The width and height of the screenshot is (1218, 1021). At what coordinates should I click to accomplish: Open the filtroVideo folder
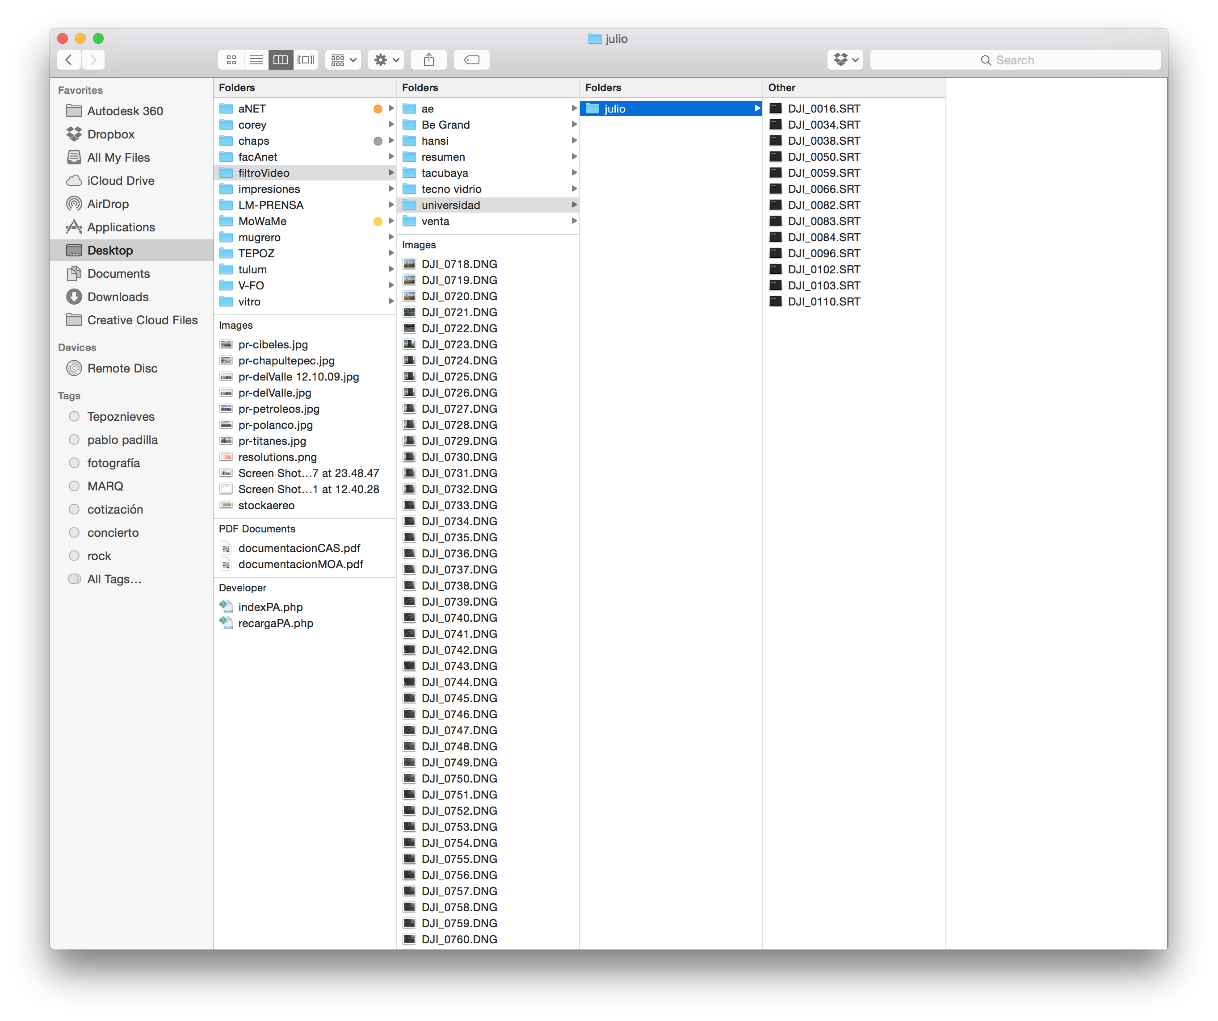pyautogui.click(x=305, y=173)
